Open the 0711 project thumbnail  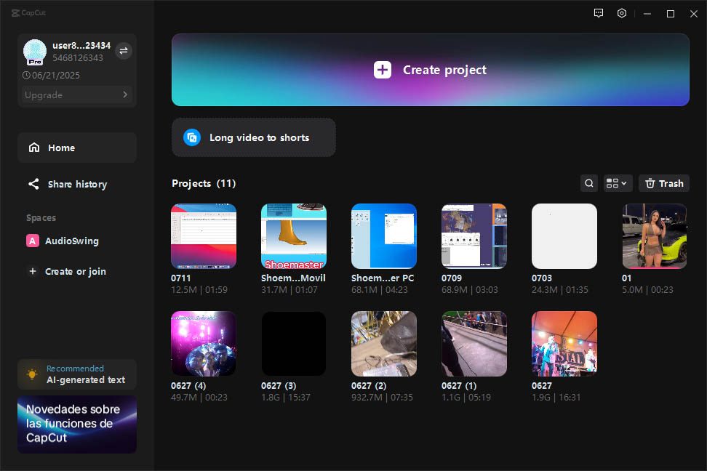[x=204, y=236]
